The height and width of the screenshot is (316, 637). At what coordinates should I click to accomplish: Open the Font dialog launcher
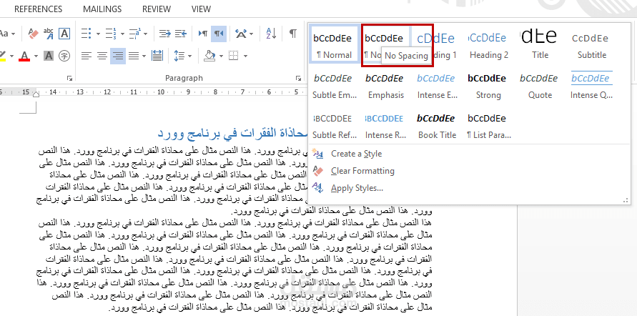pyautogui.click(x=70, y=78)
